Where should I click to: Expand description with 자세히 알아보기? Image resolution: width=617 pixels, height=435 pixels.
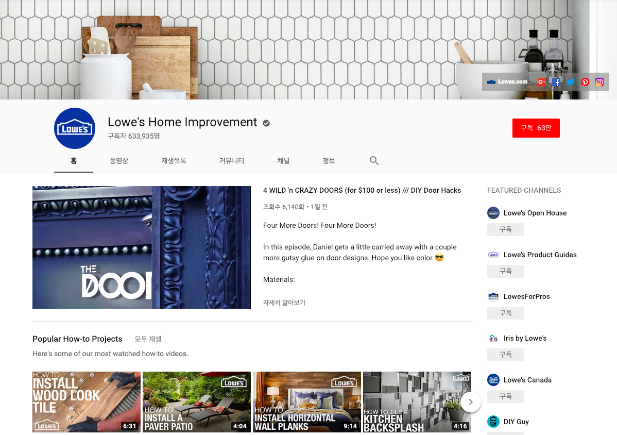click(284, 303)
